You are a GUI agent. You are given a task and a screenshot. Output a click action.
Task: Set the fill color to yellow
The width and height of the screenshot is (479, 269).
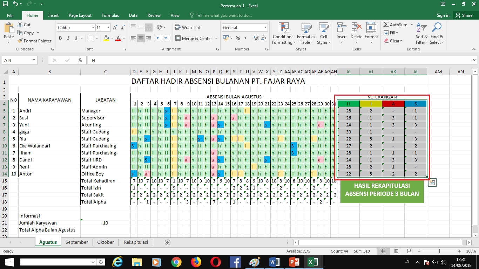106,38
